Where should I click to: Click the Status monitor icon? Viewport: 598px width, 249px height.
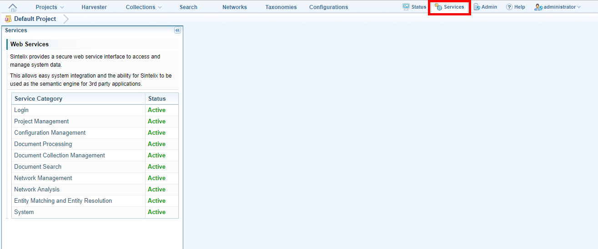click(x=406, y=7)
